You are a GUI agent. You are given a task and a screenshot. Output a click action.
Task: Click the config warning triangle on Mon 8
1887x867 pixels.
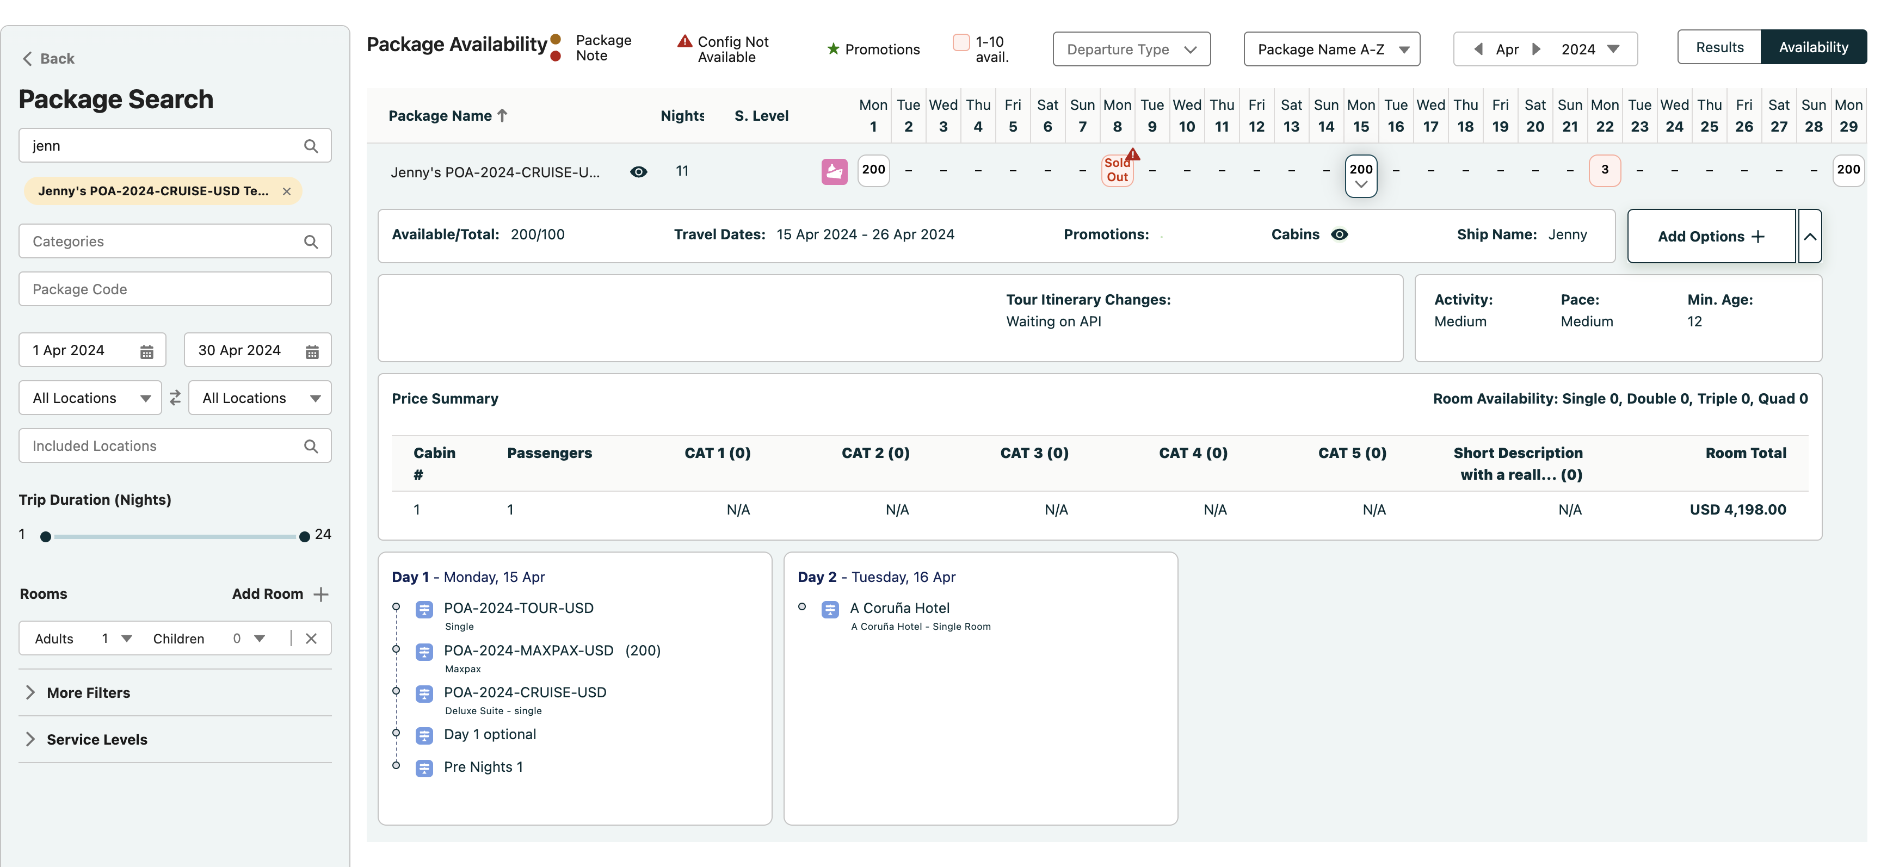click(1133, 154)
